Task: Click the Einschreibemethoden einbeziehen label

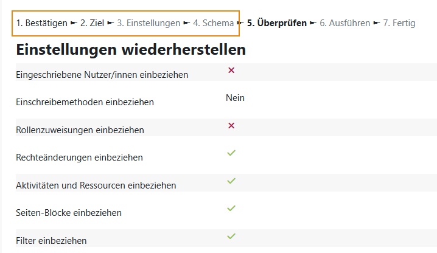Action: pyautogui.click(x=85, y=102)
